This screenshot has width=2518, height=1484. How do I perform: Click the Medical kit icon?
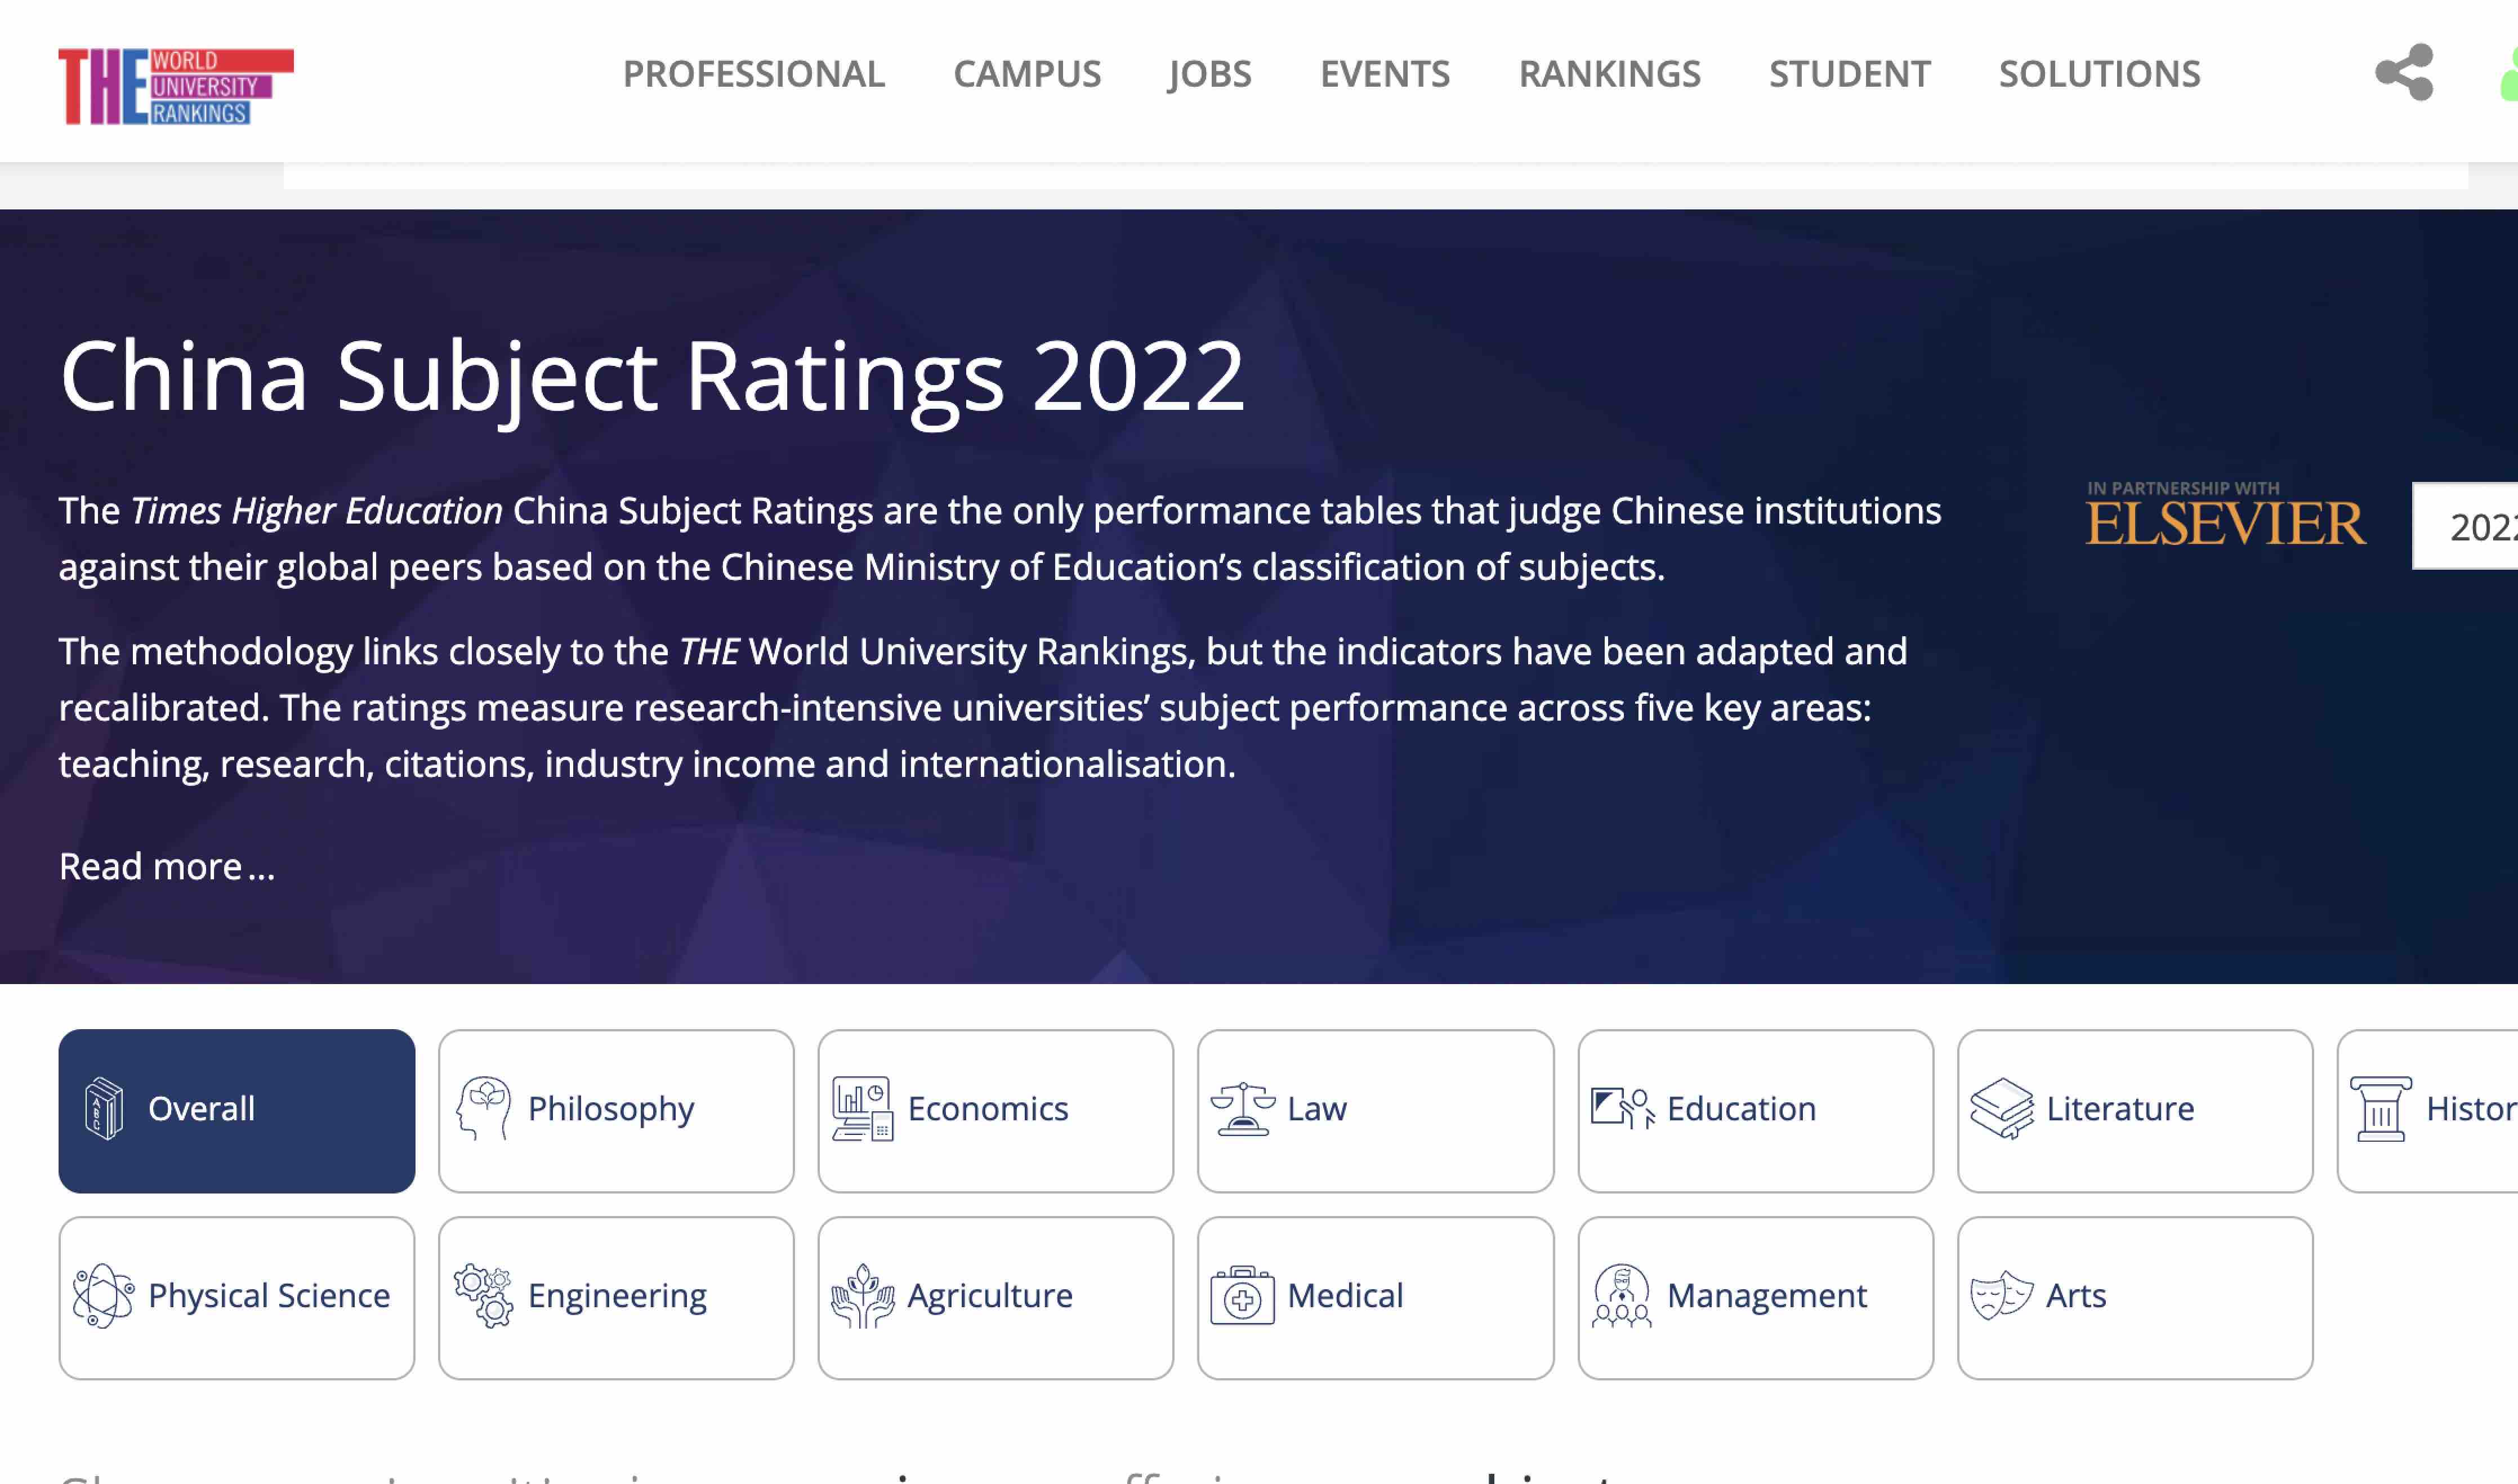[x=1242, y=1296]
